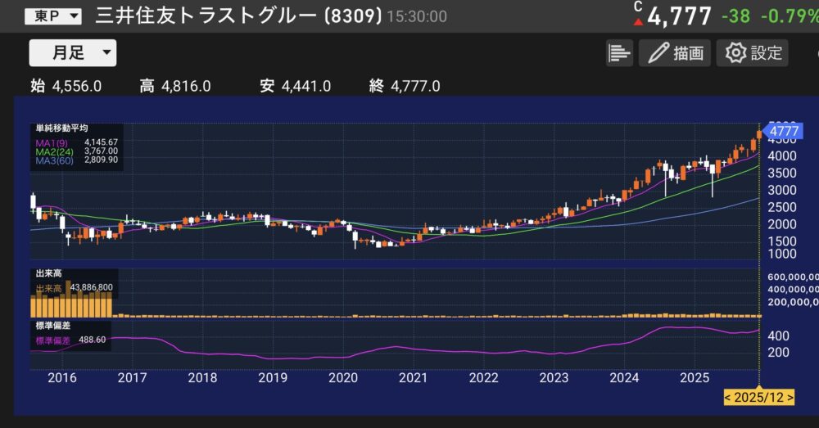819x428 pixels.
Task: Click the left arrow before 2025/12
Action: [x=728, y=398]
